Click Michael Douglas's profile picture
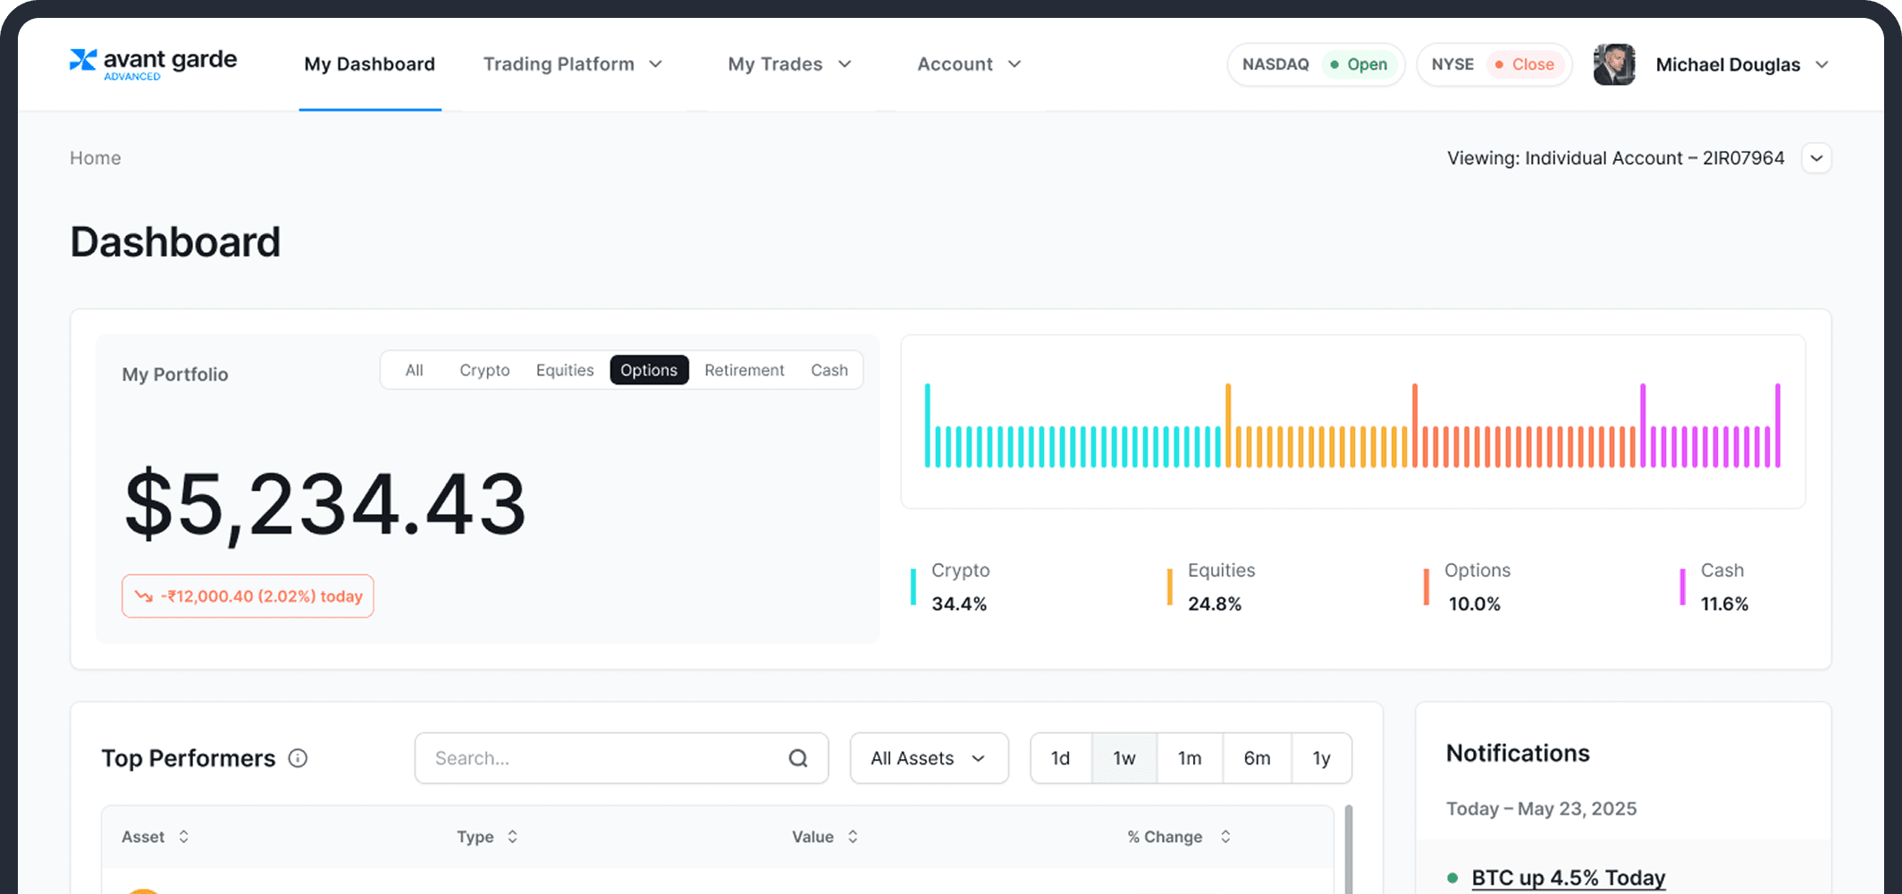1902x894 pixels. pos(1614,63)
